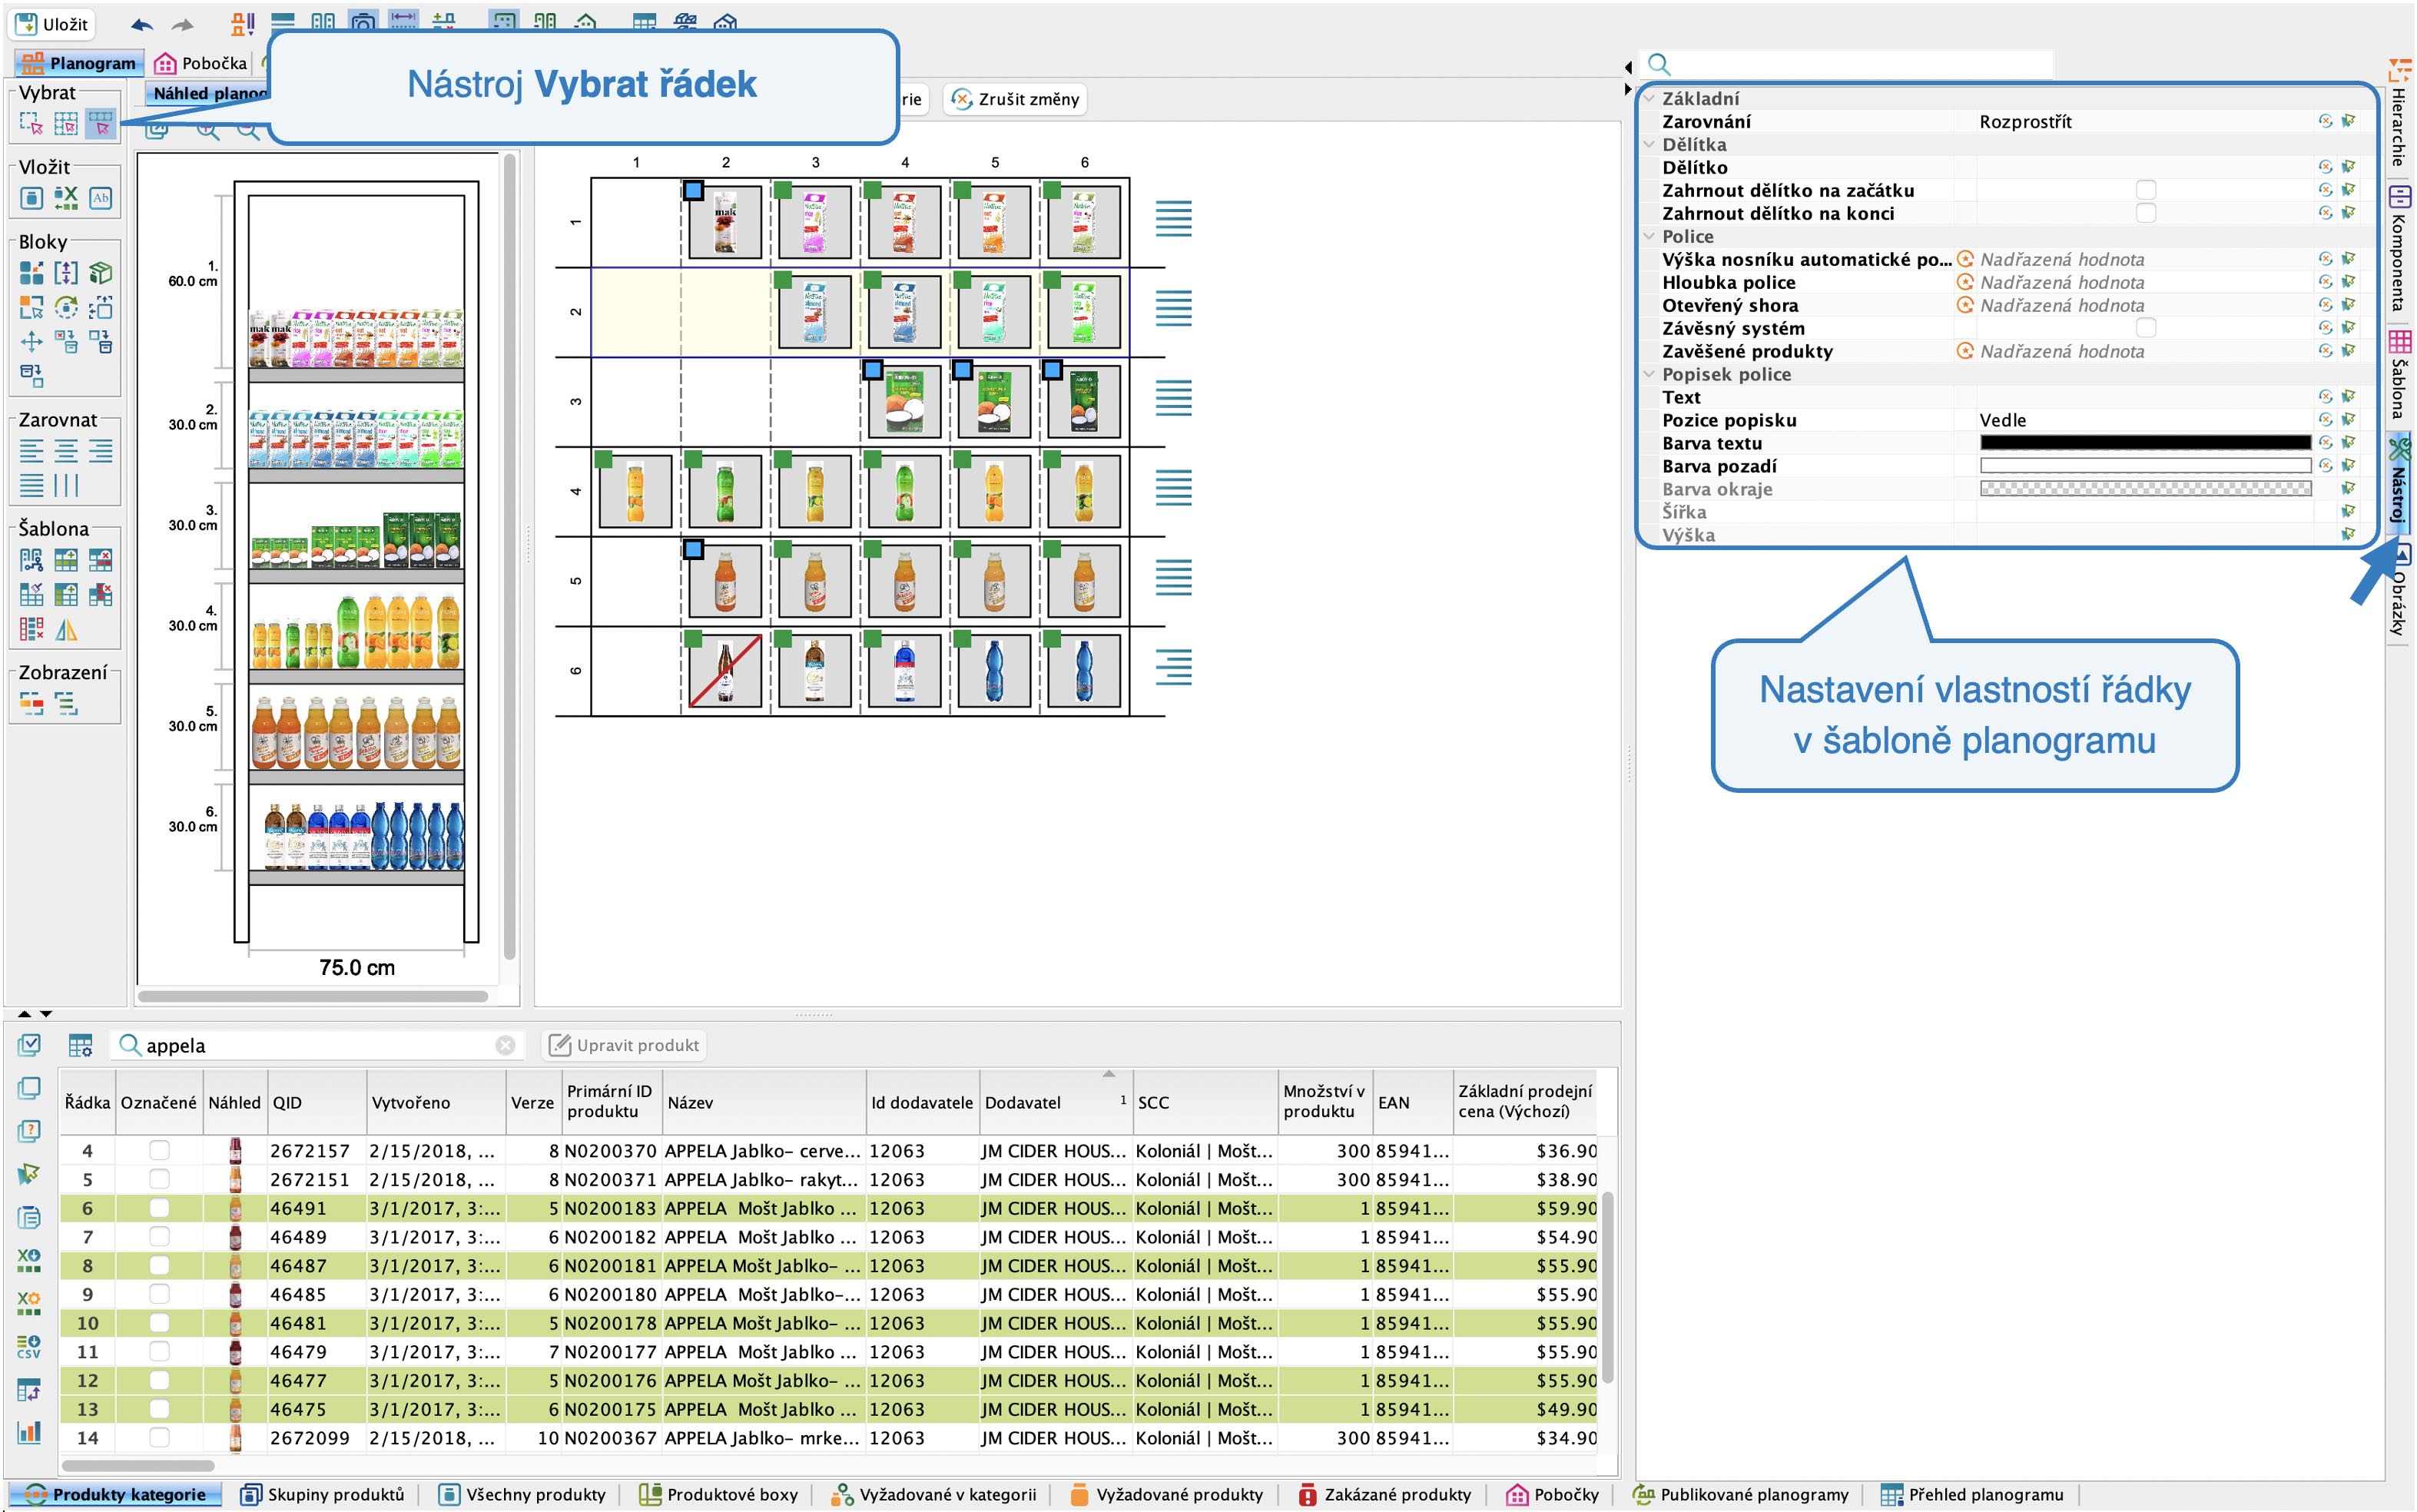Click the Zrušit změny button
This screenshot has width=2417, height=1512.
[x=1015, y=99]
